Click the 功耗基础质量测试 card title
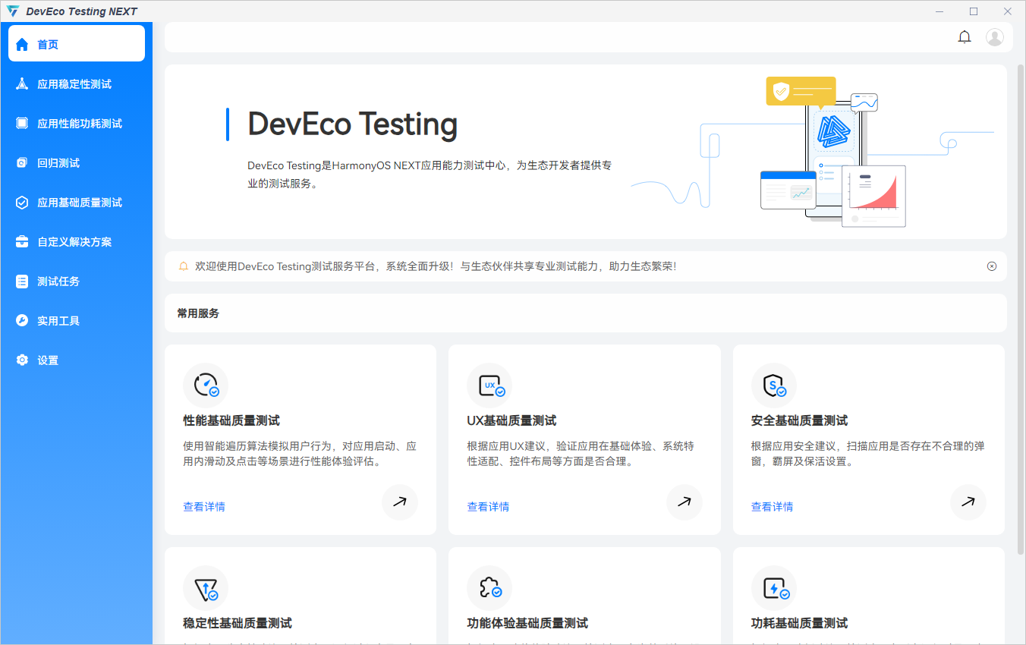 pyautogui.click(x=800, y=623)
